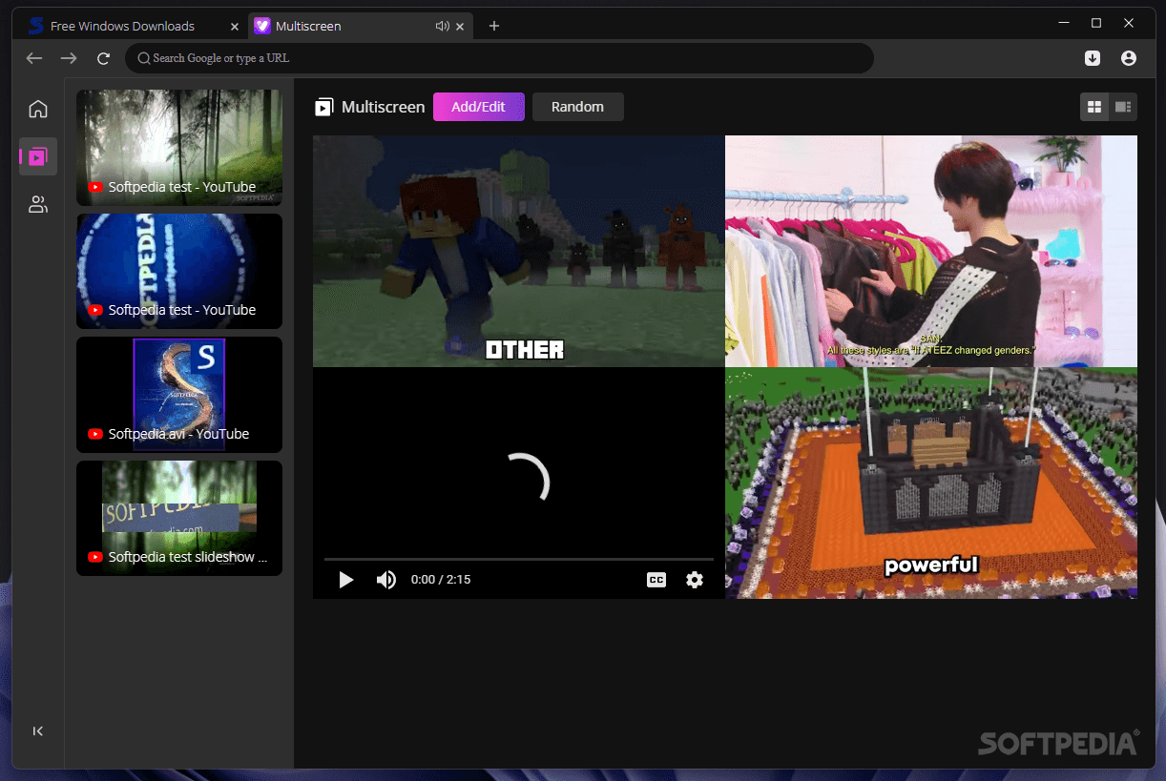Click the Multiscreen heading icon
The height and width of the screenshot is (781, 1166).
tap(324, 107)
